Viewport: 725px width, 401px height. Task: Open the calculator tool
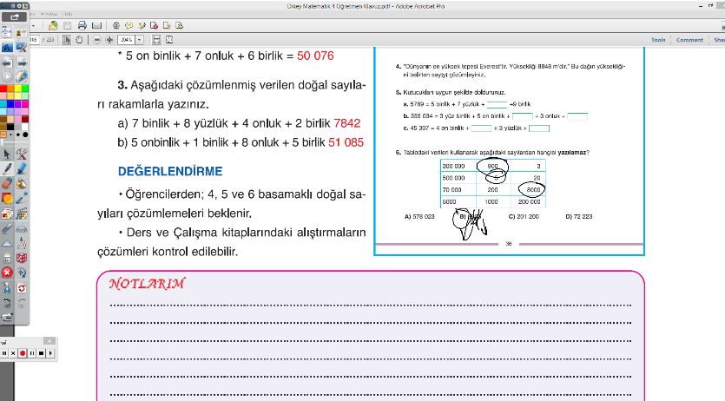click(x=7, y=258)
